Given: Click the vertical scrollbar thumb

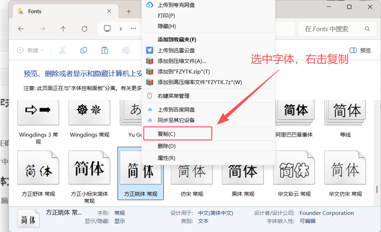Looking at the screenshot, I should 377,189.
